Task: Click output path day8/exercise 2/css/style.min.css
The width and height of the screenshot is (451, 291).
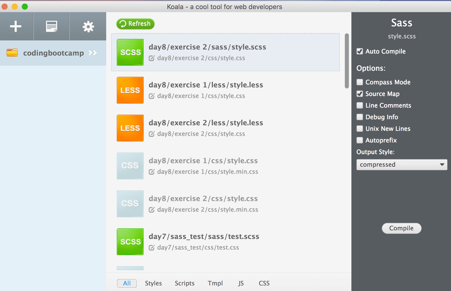Action: coord(208,210)
